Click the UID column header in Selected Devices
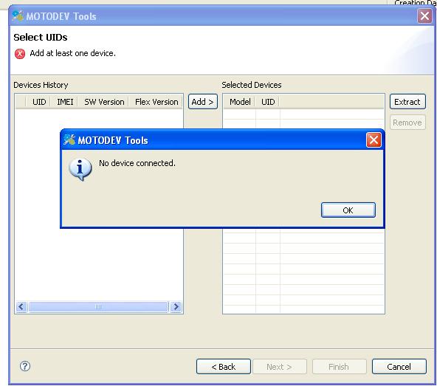Screen dimensions: 437x386 (x=268, y=102)
